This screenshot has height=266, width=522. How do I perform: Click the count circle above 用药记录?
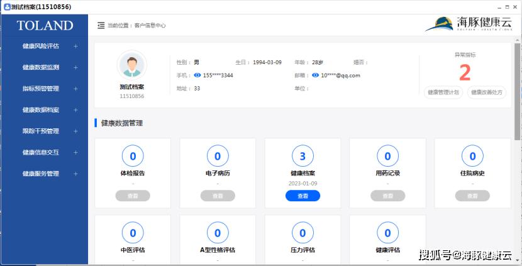click(387, 156)
